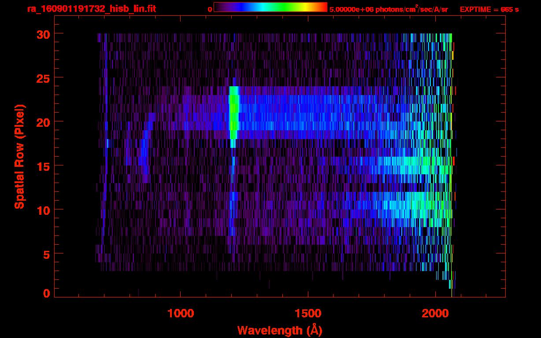Screen dimensions: 541x338
Task: Click the x-axis tick label 1500
Action: click(308, 313)
